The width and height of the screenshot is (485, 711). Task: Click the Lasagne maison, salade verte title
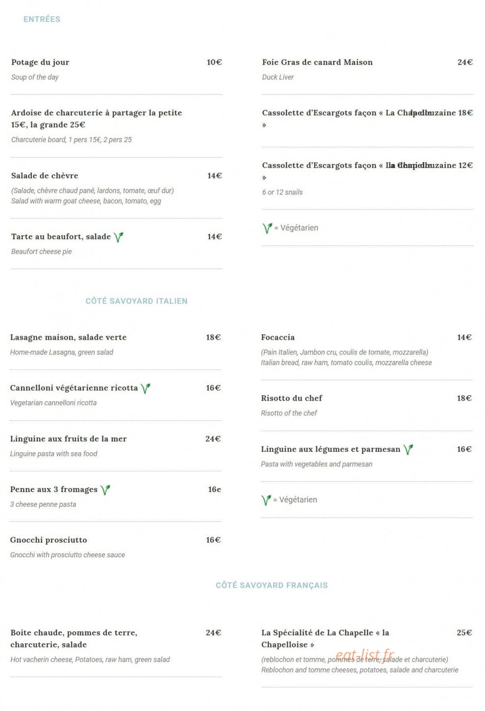pyautogui.click(x=68, y=337)
